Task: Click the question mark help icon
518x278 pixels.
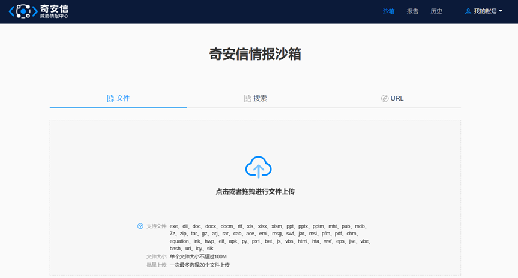Action: [140, 226]
